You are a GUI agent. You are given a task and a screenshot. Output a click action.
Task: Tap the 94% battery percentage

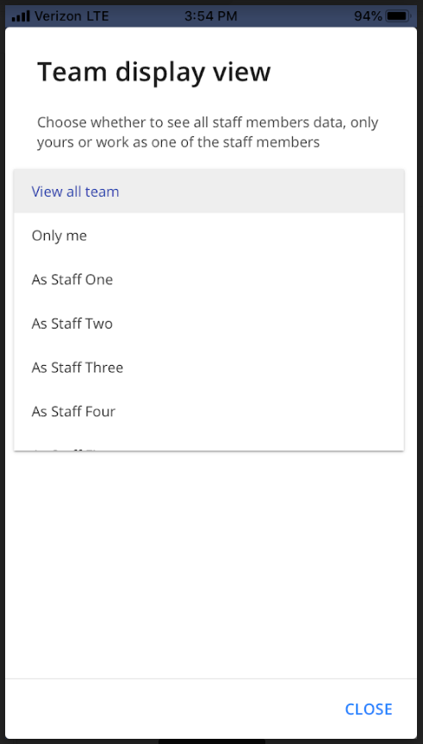point(368,16)
